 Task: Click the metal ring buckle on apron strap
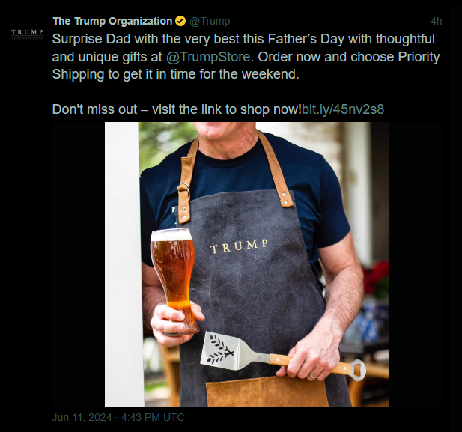click(185, 187)
